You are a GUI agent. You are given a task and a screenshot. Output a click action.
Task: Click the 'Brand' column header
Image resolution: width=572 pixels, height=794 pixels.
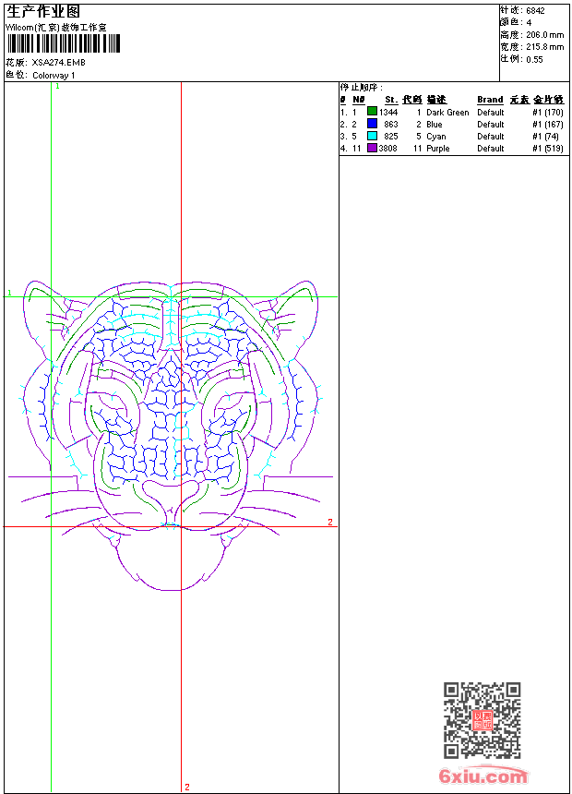click(490, 100)
